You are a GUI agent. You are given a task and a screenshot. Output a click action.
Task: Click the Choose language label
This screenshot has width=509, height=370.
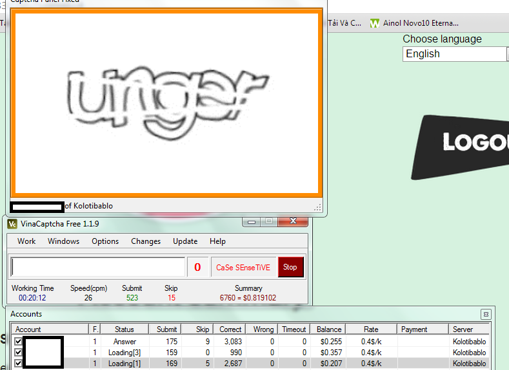tap(442, 39)
